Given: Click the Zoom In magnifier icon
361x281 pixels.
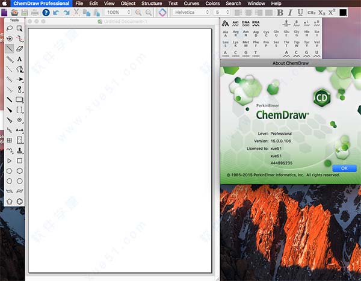Looking at the screenshot, I should 138,13.
